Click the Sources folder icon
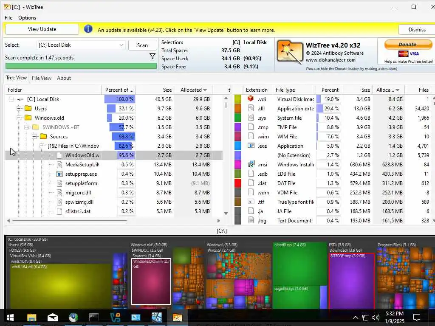 (x=43, y=136)
